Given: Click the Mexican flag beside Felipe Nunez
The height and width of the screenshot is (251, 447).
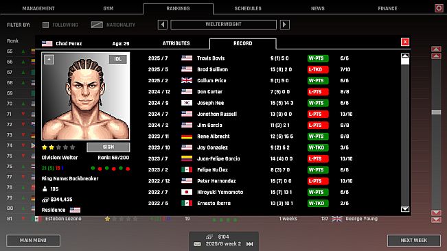Looking at the screenshot, I should click(x=187, y=169).
